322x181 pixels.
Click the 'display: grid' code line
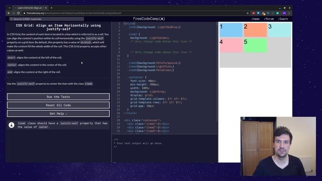coord(141,95)
